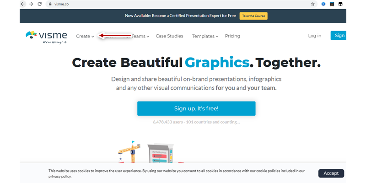Expand the Create dropdown menu

[x=85, y=36]
